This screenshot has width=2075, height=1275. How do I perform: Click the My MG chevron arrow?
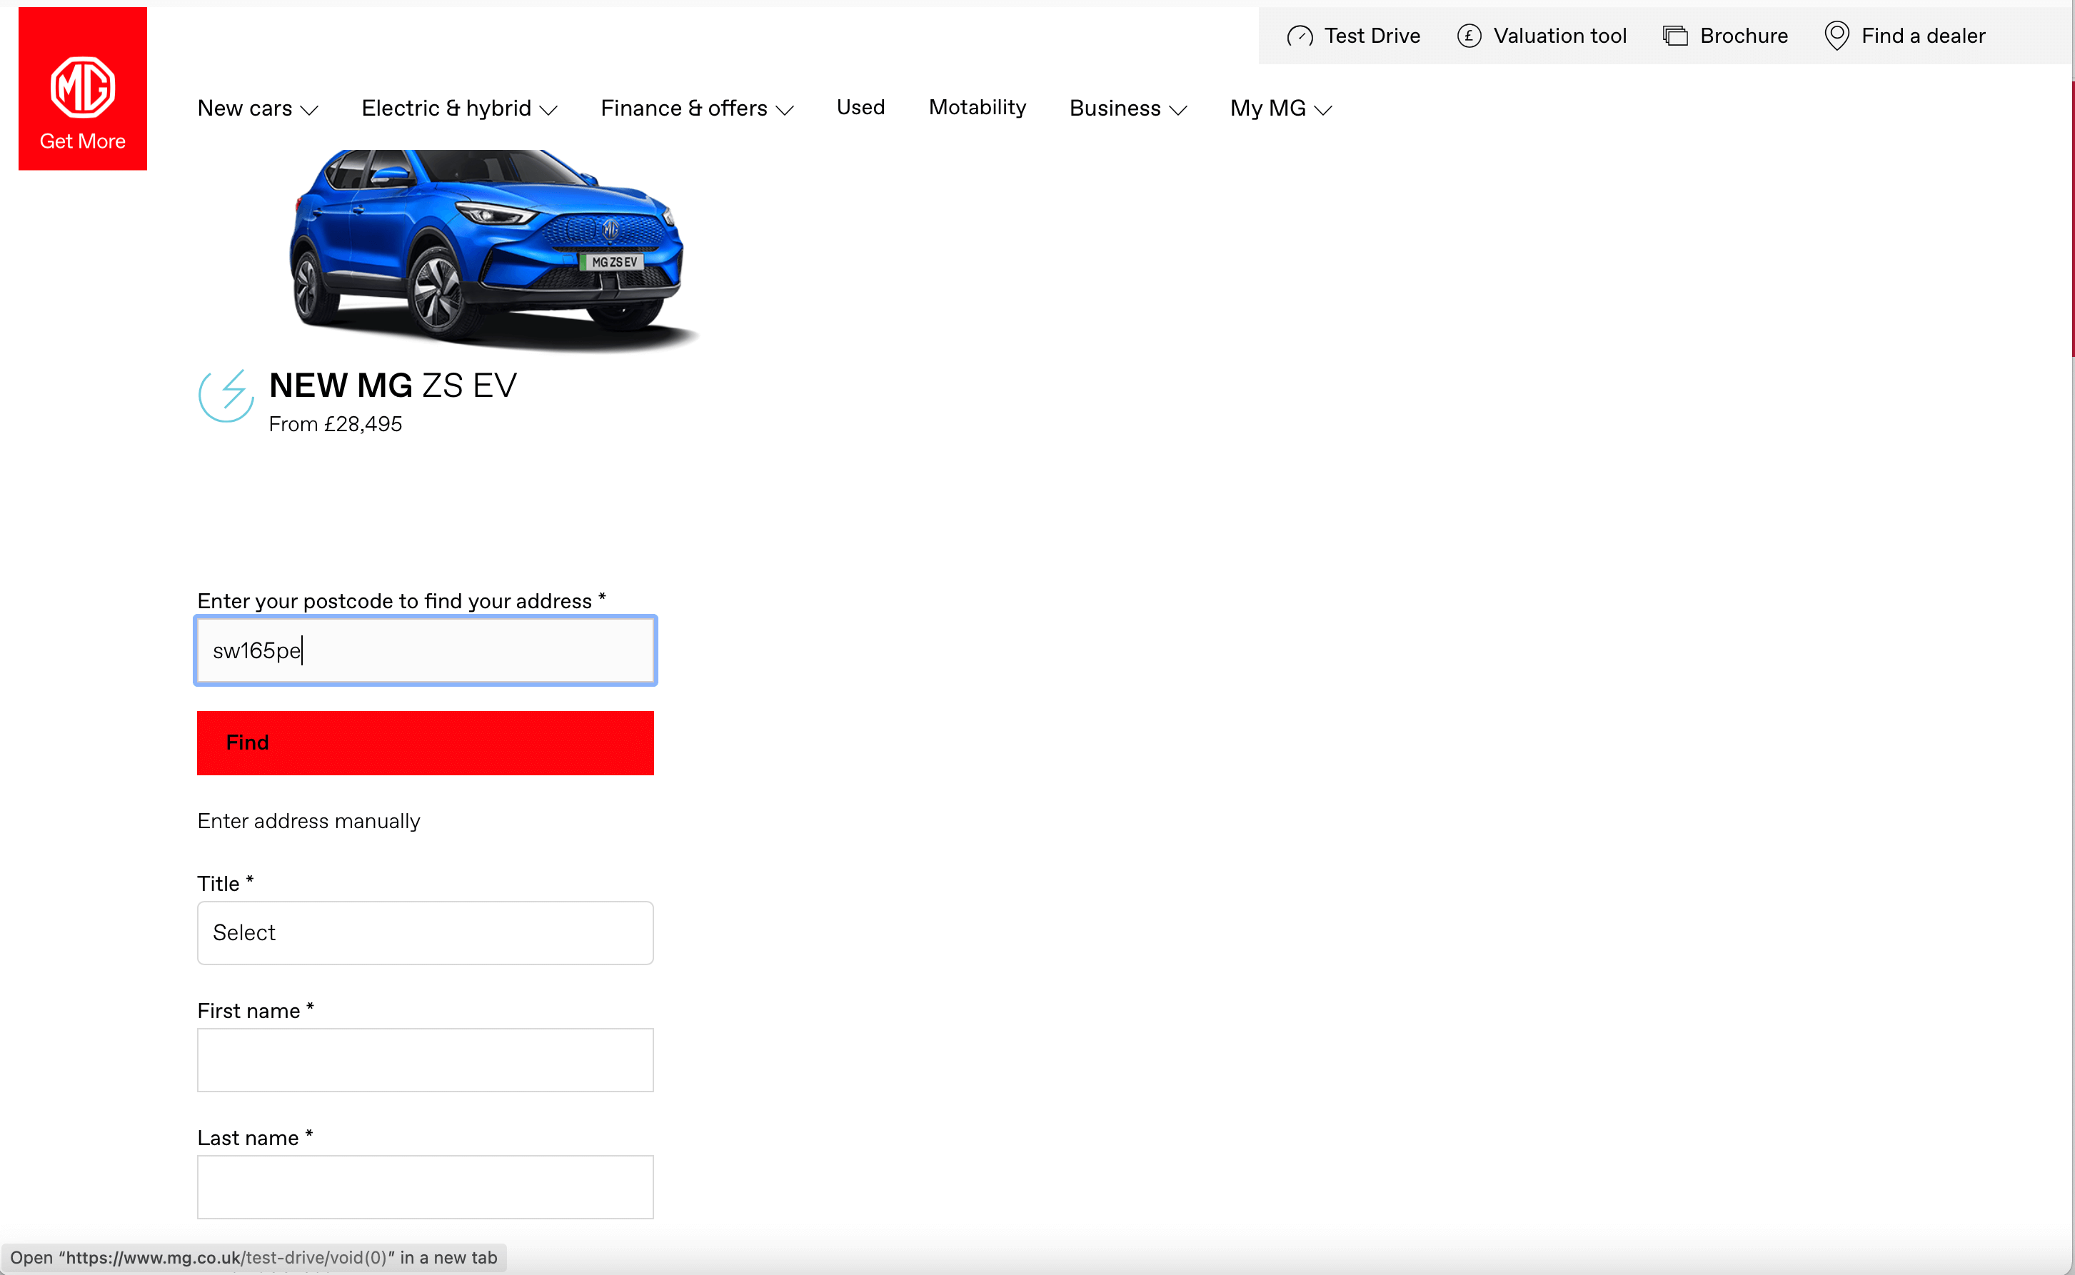point(1323,111)
